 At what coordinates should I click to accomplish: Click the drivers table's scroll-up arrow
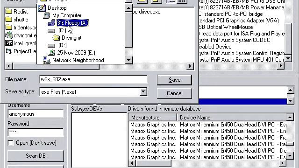coord(290,117)
